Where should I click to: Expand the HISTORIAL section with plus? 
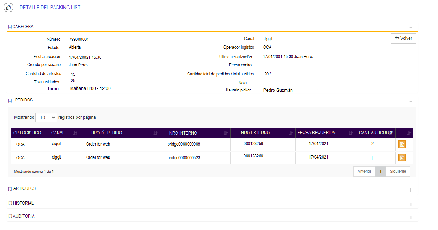410,204
